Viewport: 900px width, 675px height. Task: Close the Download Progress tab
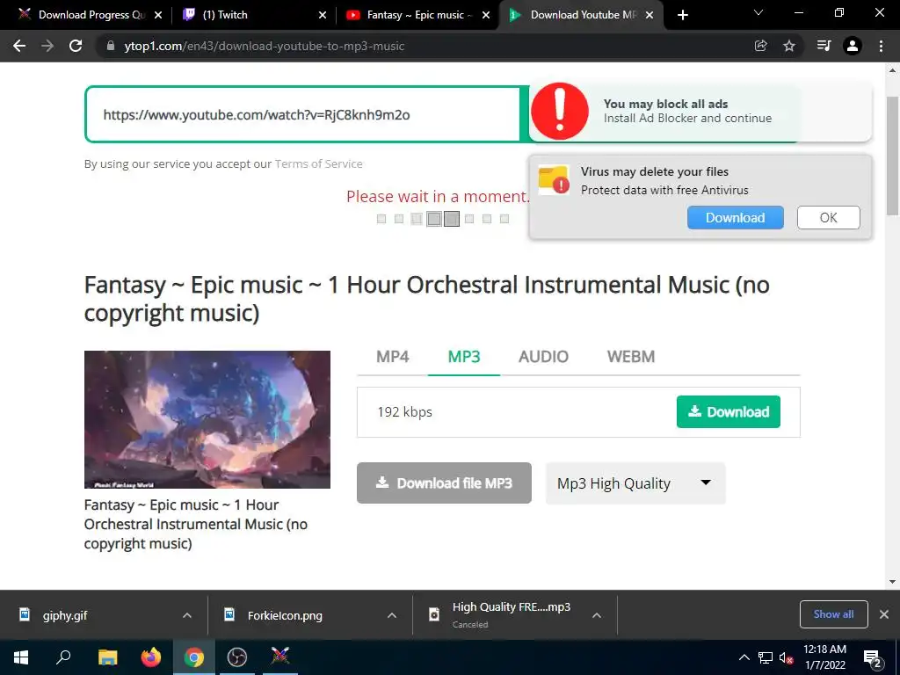click(158, 15)
